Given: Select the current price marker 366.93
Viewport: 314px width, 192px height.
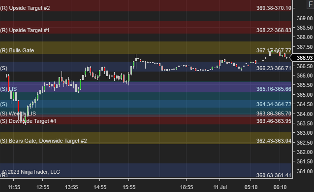Looking at the screenshot, I should pyautogui.click(x=302, y=58).
